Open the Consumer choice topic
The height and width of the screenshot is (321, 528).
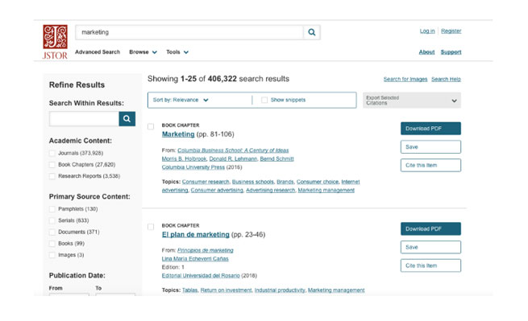tap(318, 182)
